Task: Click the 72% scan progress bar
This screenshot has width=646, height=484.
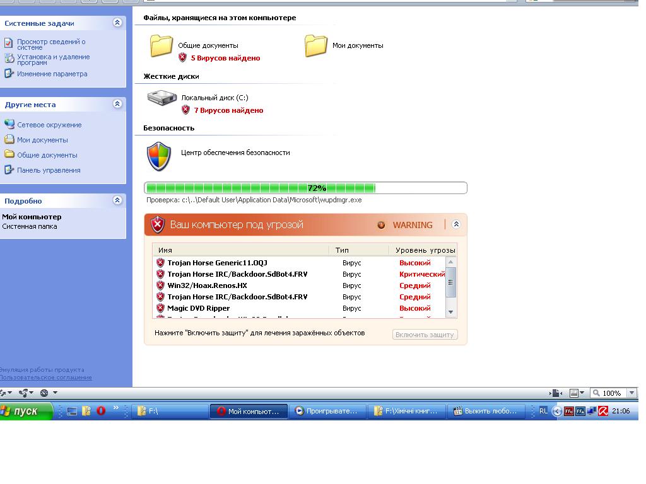Action: [x=305, y=188]
